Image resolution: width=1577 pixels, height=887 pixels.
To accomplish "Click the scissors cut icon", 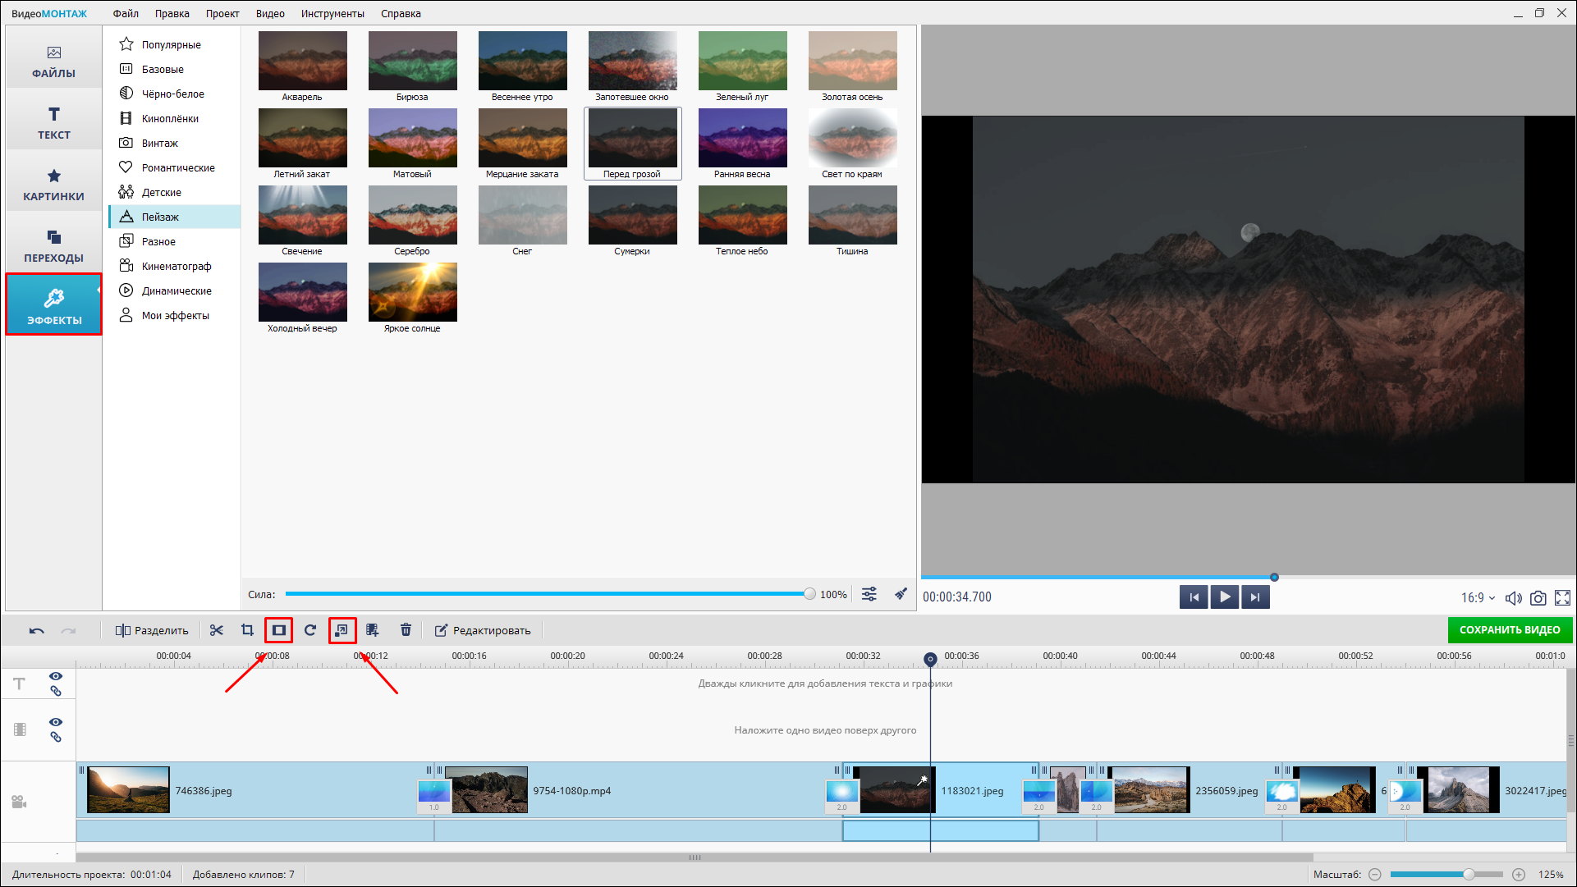I will tap(217, 630).
